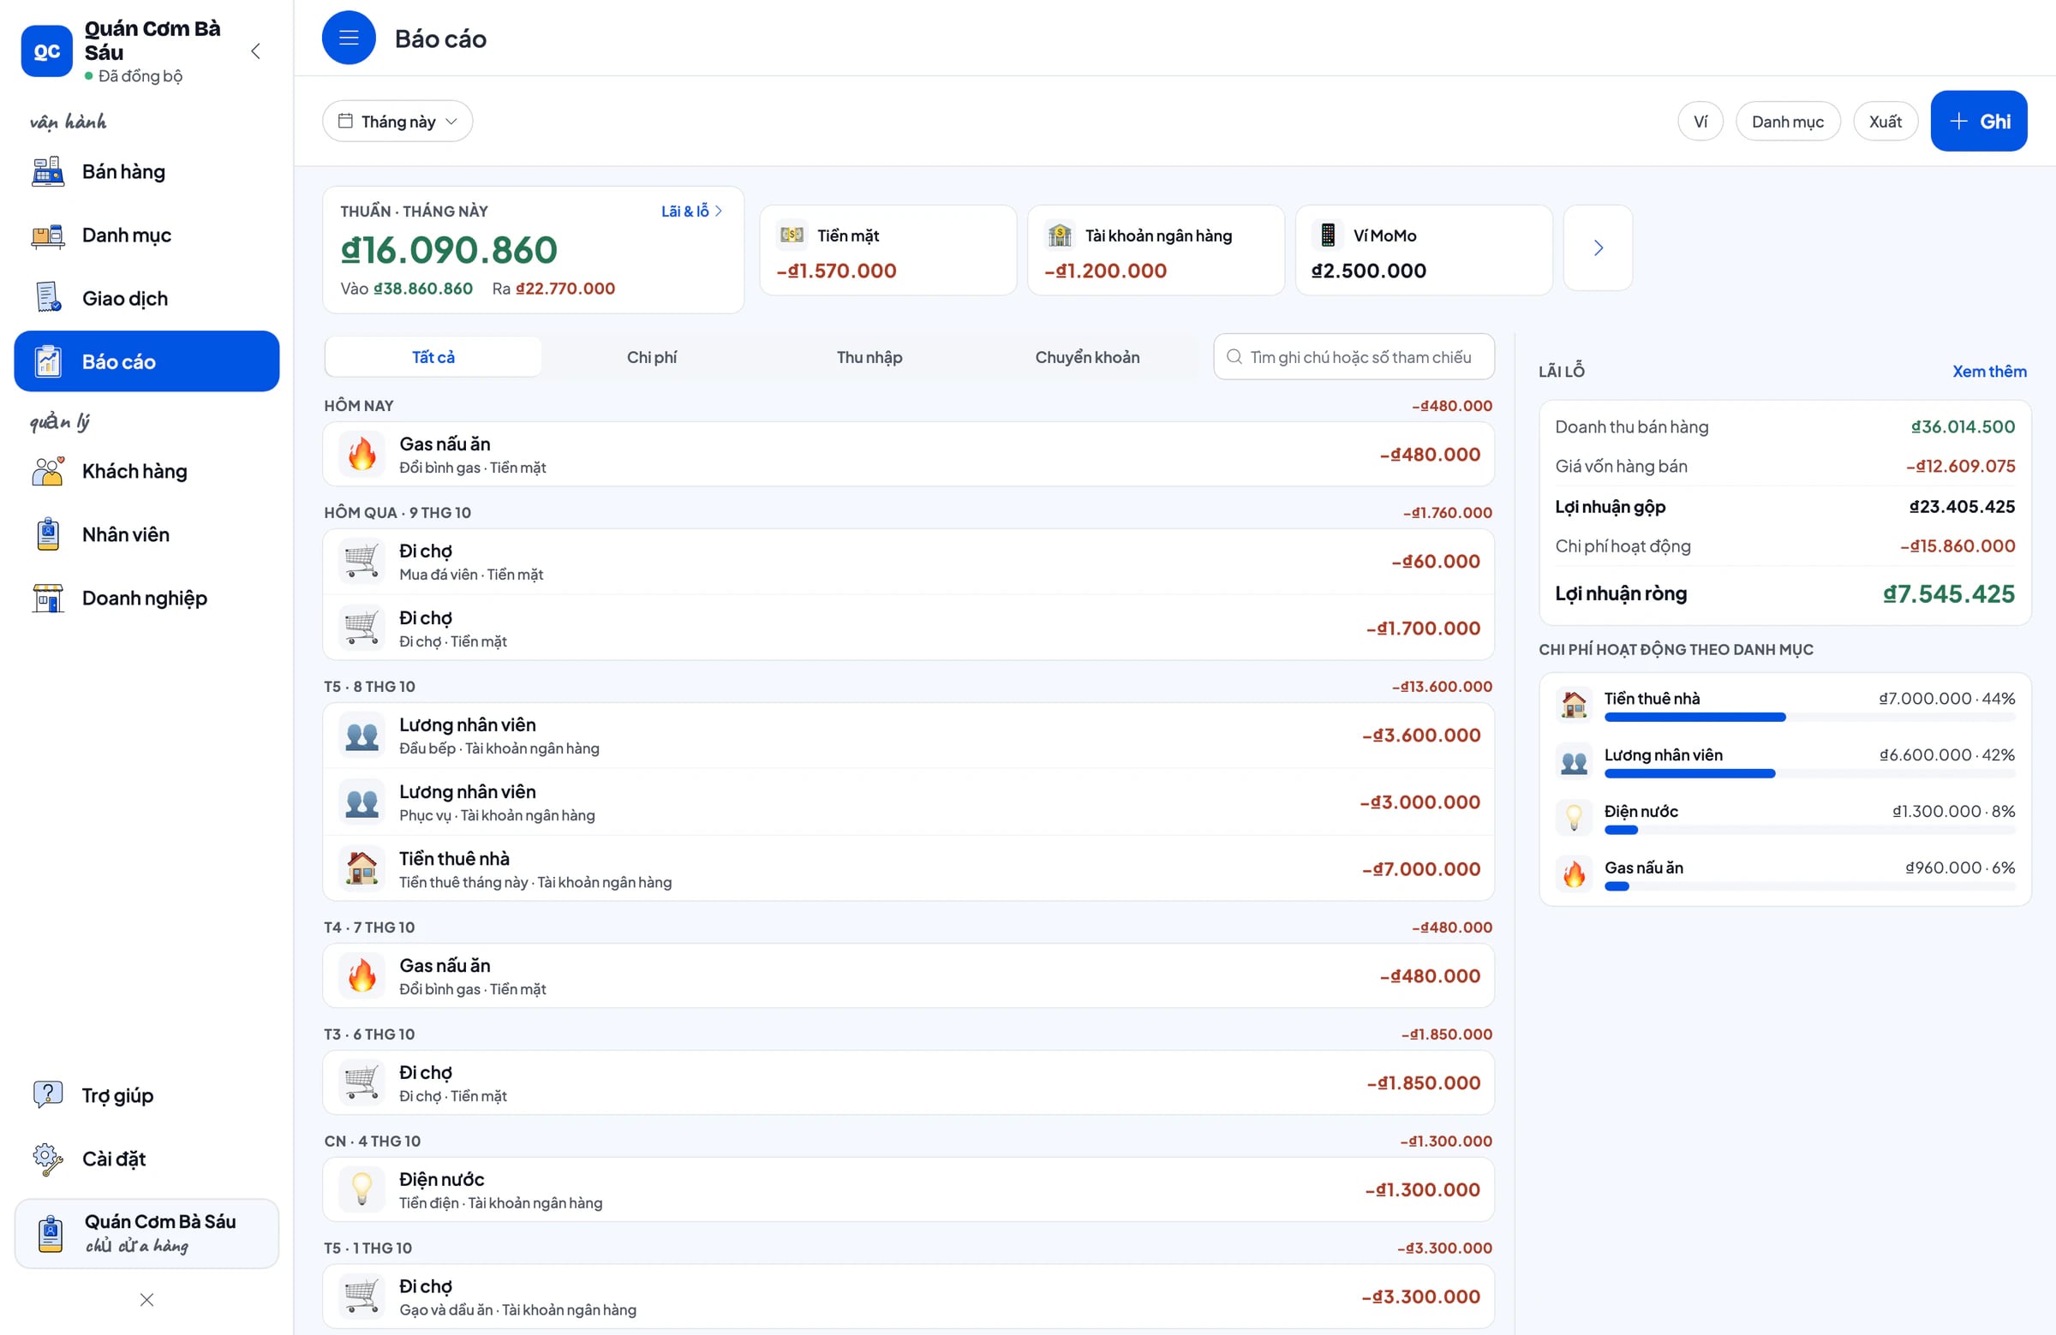Viewport: 2056px width, 1335px height.
Task: Open the Điện nước -₫1.300.000 transaction
Action: tap(909, 1189)
